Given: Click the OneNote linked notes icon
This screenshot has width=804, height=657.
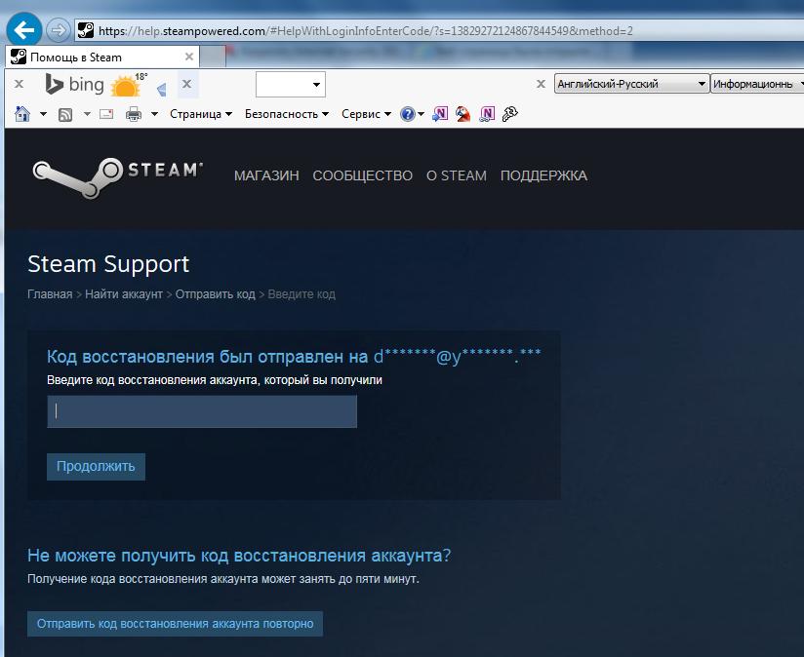Looking at the screenshot, I should click(487, 114).
